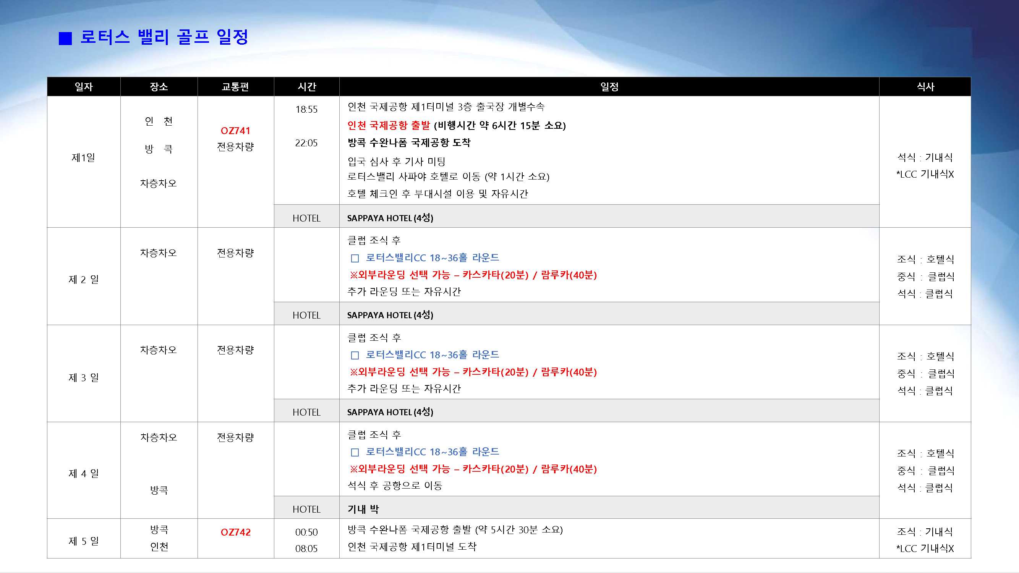Screen dimensions: 1019x573
Task: Click the 18:55 departure time cell
Action: pyautogui.click(x=306, y=109)
